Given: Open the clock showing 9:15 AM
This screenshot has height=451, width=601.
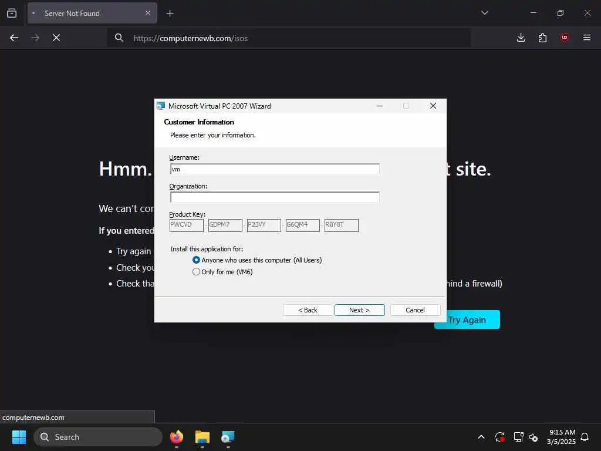Looking at the screenshot, I should [x=561, y=437].
